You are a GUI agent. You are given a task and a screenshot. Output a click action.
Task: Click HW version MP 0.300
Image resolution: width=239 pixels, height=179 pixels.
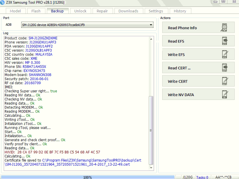tap(32, 62)
